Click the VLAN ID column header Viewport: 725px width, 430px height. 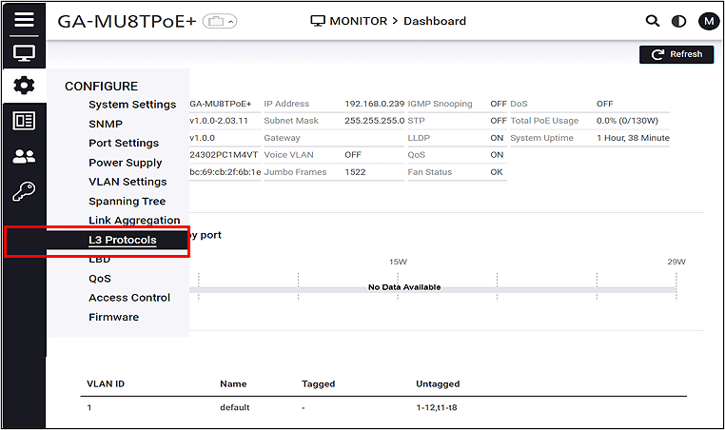coord(106,383)
